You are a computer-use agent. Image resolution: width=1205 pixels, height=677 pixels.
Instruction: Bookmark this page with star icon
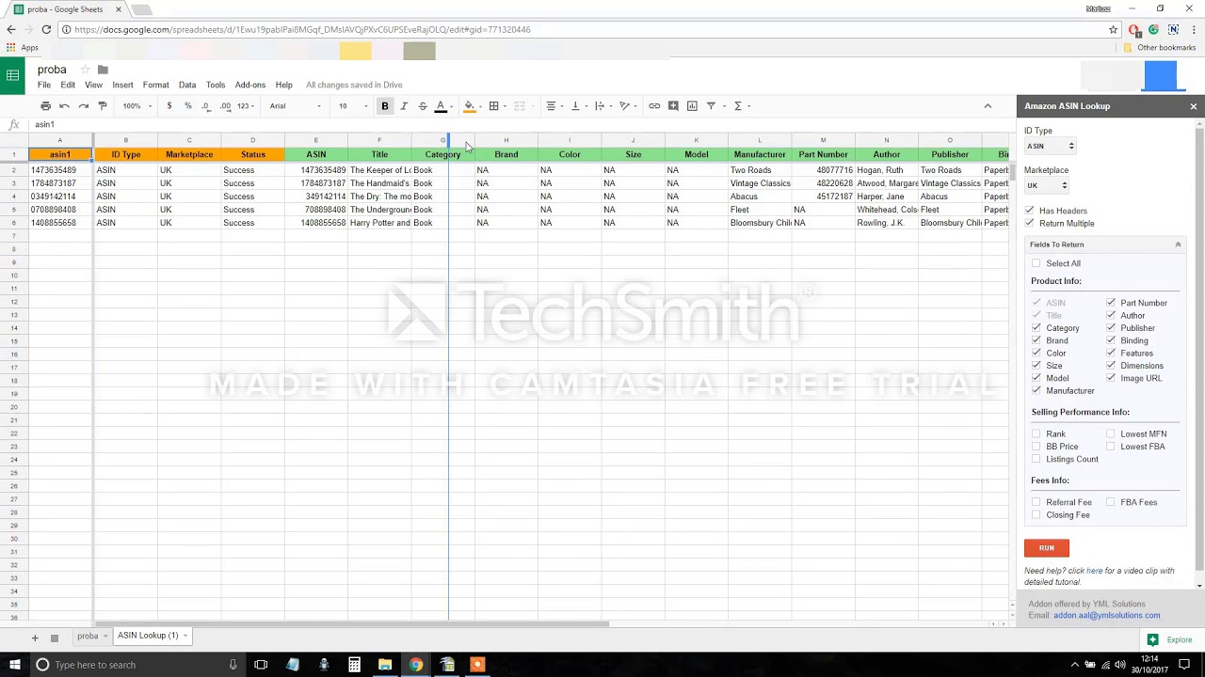coord(1114,30)
